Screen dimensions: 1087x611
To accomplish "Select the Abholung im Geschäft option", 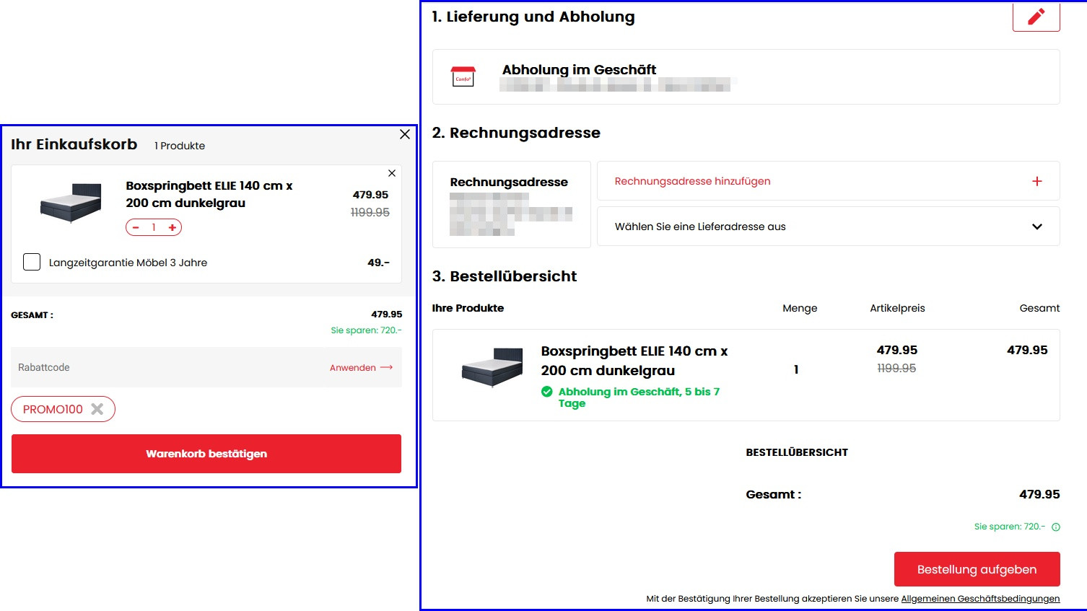I will coord(579,70).
